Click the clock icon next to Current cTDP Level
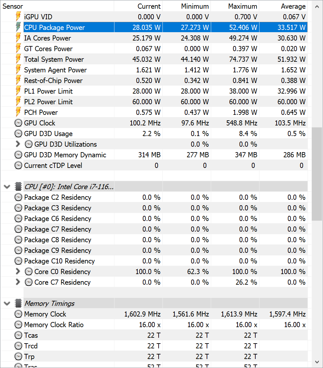Screen dimensions: 323x368 [x=18, y=165]
